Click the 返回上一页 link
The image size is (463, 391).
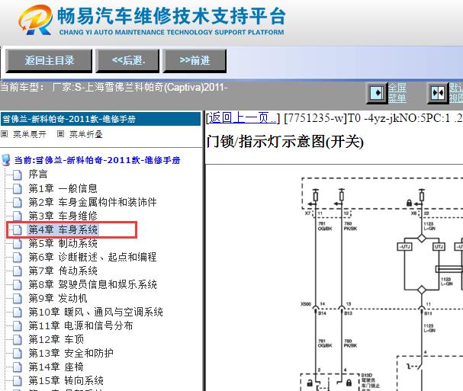click(x=243, y=118)
